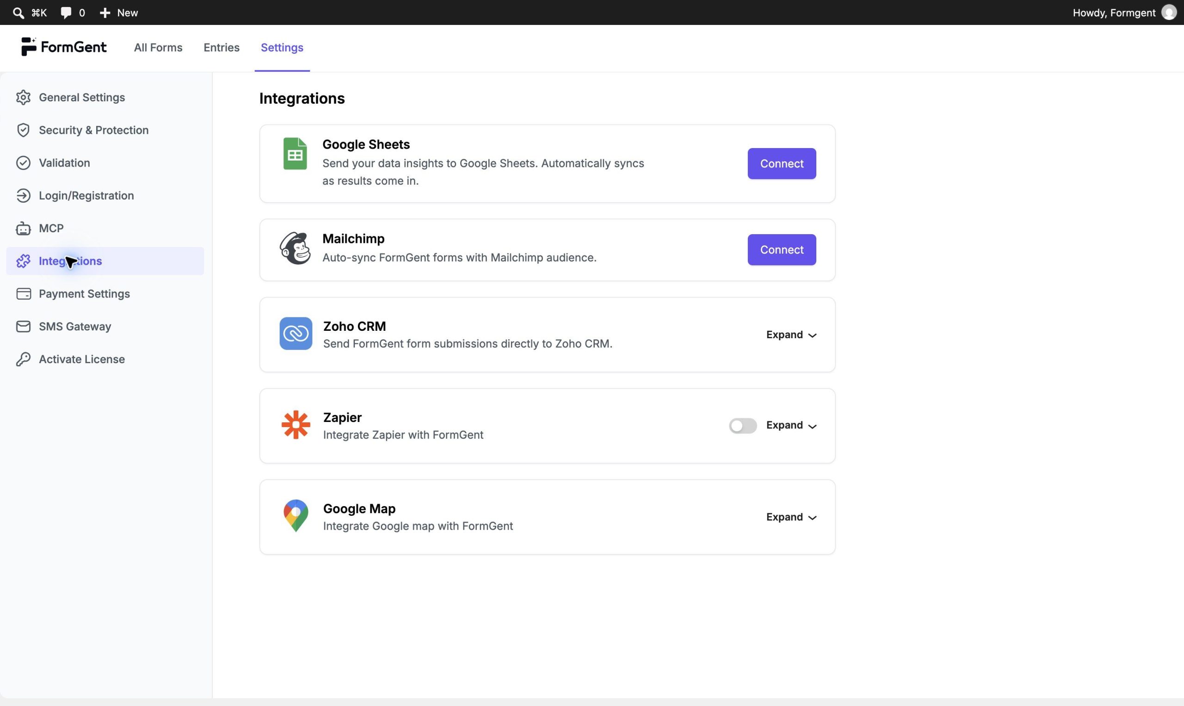This screenshot has width=1184, height=706.
Task: Click the Activate License key icon
Action: (x=23, y=359)
